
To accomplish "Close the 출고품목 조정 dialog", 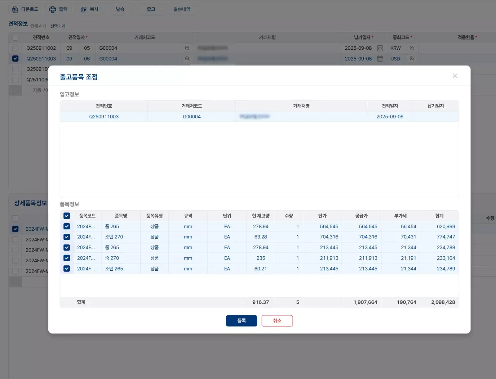I will 455,76.
